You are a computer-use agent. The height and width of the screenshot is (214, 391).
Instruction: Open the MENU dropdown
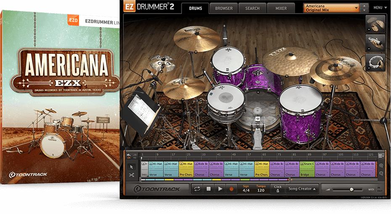[380, 8]
